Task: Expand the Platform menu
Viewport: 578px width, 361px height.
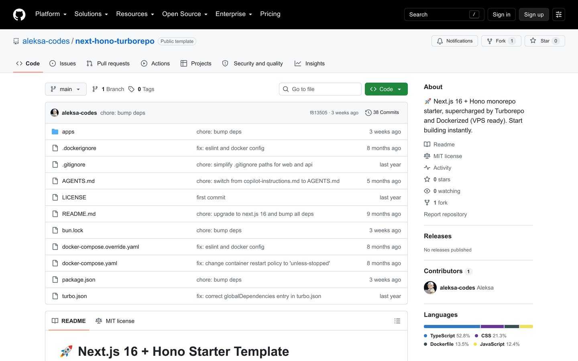Action: [x=51, y=14]
